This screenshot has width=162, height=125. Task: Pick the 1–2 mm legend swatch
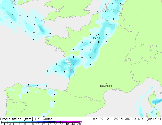pyautogui.click(x=16, y=122)
